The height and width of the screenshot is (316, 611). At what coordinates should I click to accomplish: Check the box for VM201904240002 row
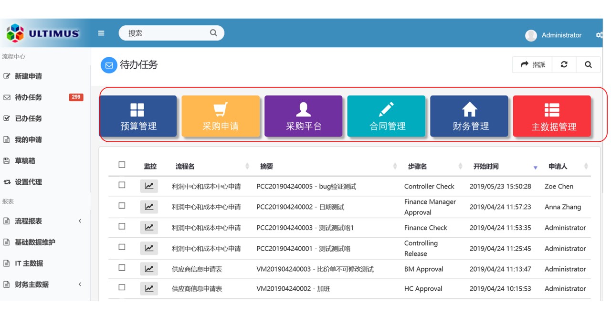point(122,287)
